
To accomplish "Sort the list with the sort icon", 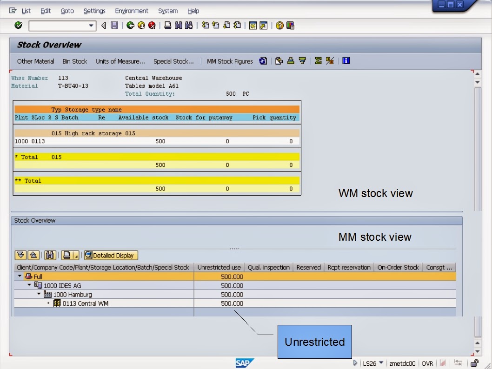I will pyautogui.click(x=292, y=60).
